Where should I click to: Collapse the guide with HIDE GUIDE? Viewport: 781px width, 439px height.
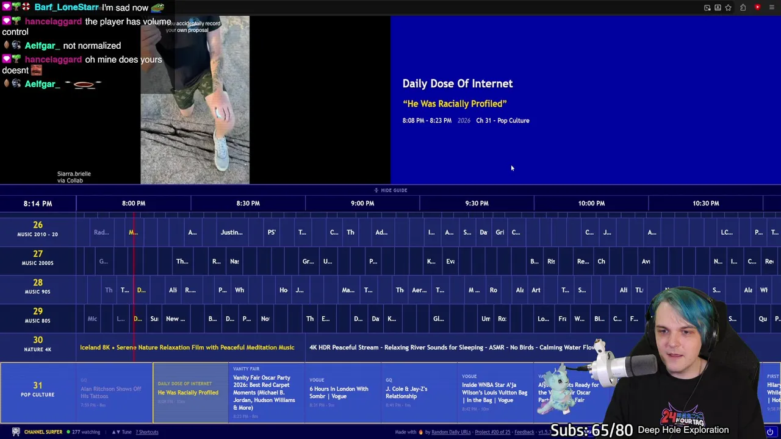pos(390,190)
